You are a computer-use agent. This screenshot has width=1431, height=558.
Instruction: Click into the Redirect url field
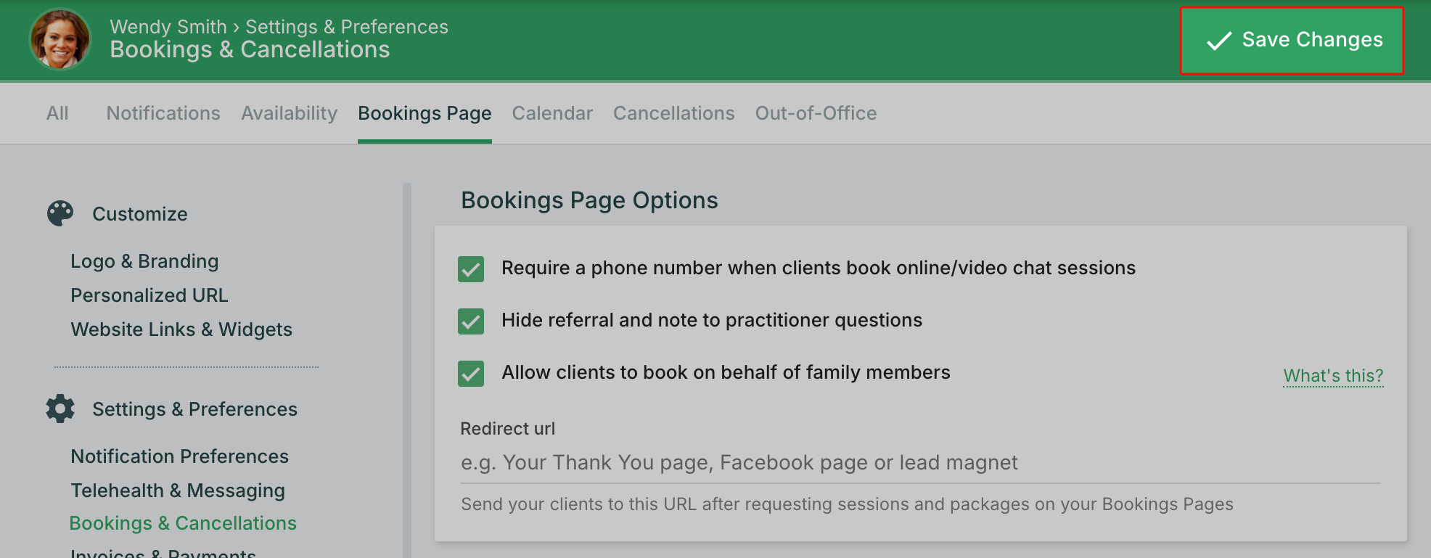tap(920, 463)
